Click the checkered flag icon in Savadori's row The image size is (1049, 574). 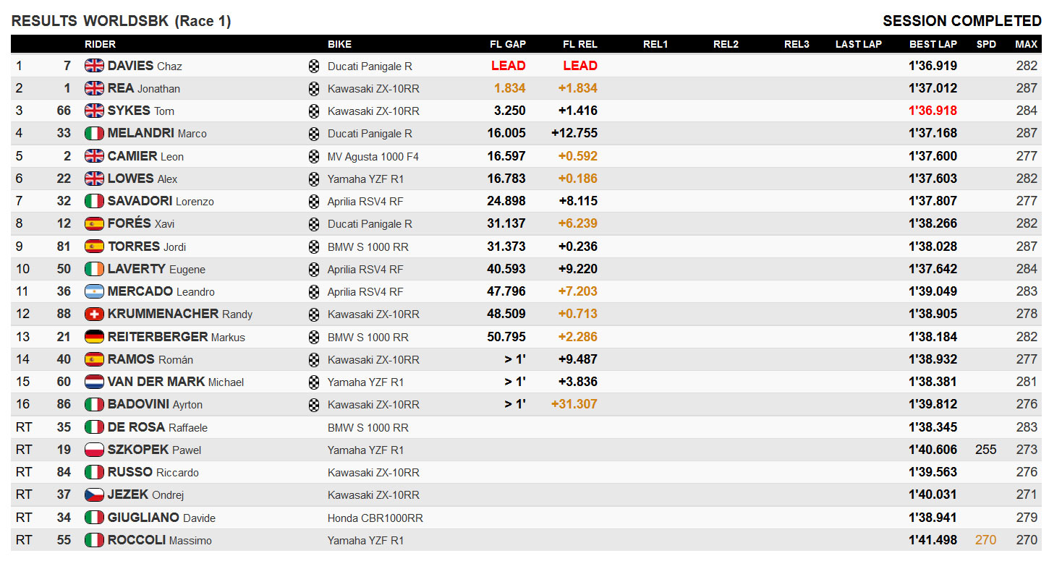point(314,201)
